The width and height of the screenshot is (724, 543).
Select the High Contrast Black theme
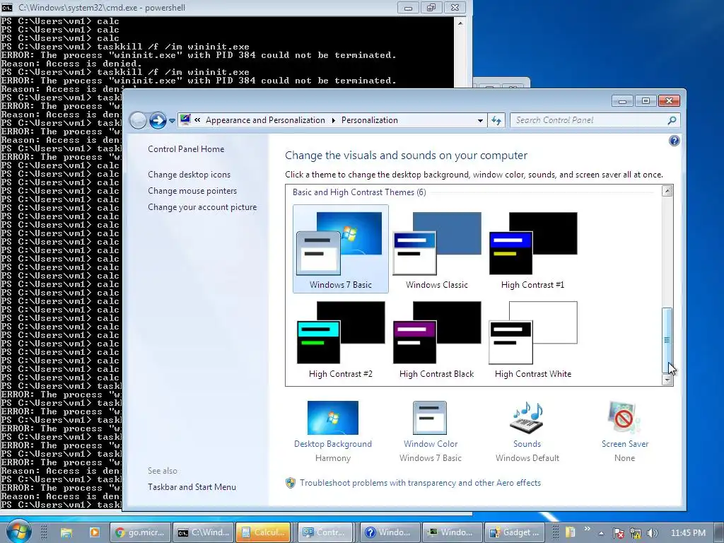[437, 339]
